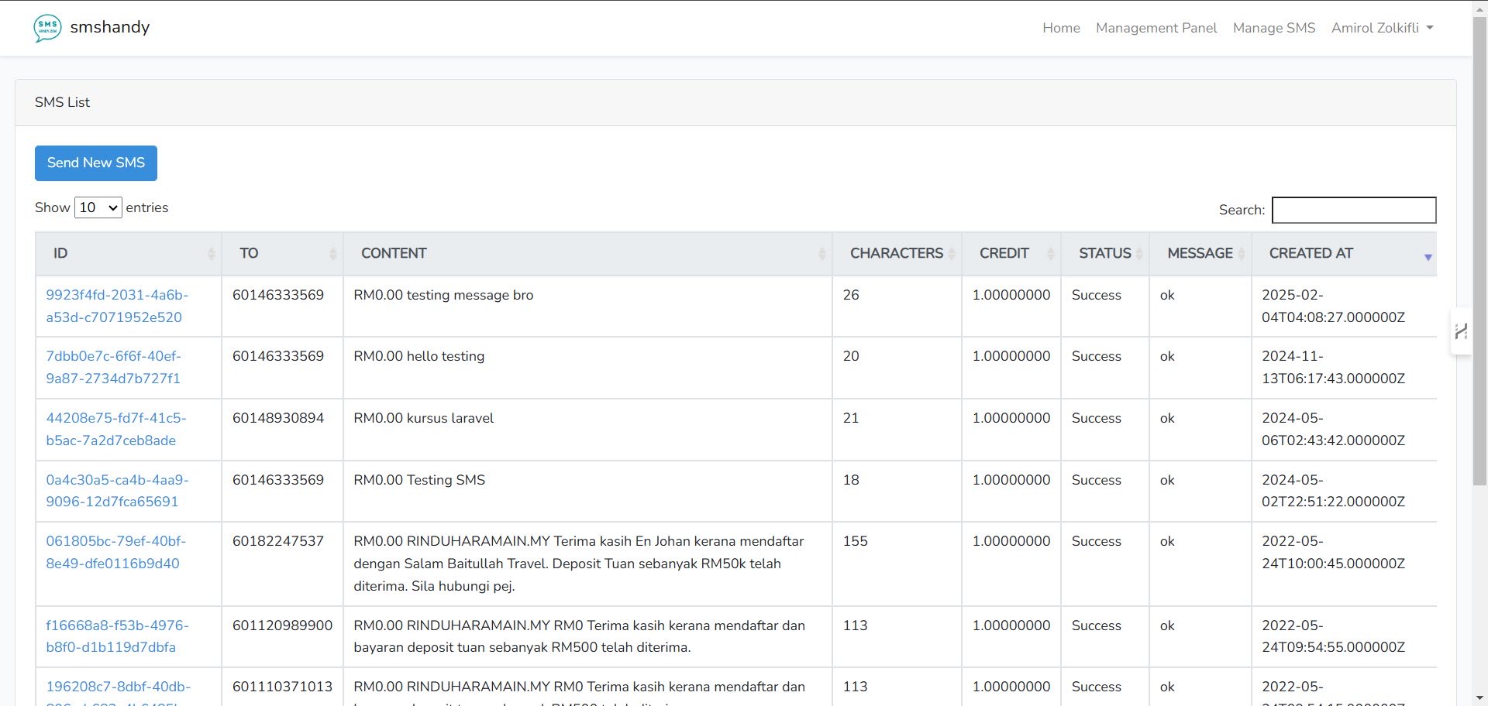Screen dimensions: 1488x706
Task: Open Manage SMS nav item
Action: [x=1273, y=28]
